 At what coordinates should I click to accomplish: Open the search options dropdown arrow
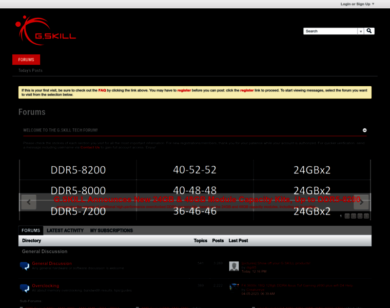361,31
